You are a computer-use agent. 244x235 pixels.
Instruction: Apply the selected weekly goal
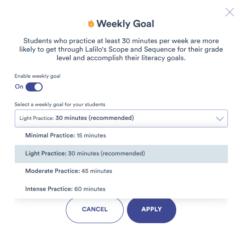pyautogui.click(x=152, y=209)
